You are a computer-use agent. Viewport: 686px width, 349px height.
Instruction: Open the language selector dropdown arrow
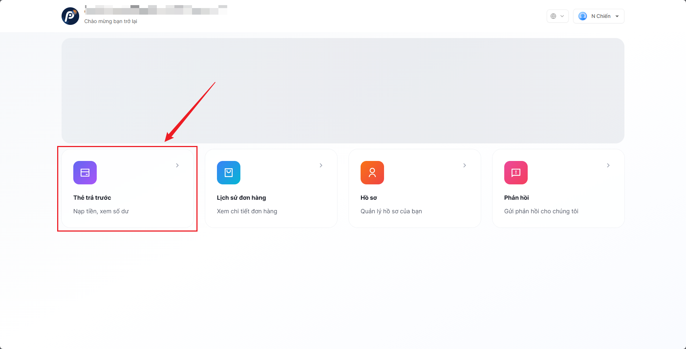(562, 16)
